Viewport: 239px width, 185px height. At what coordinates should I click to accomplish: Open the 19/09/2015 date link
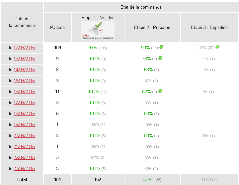pyautogui.click(x=24, y=125)
